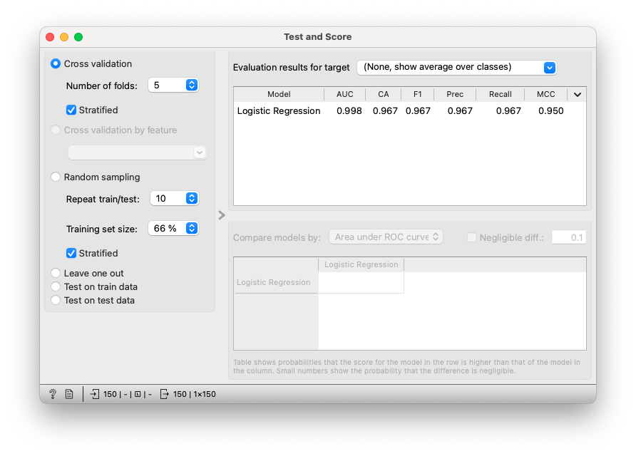The height and width of the screenshot is (456, 636).
Task: Sort results by the Recall column header
Action: [500, 95]
